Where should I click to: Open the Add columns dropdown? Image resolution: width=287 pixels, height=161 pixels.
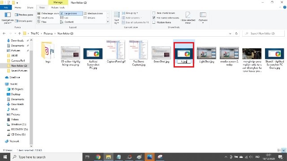click(x=131, y=18)
